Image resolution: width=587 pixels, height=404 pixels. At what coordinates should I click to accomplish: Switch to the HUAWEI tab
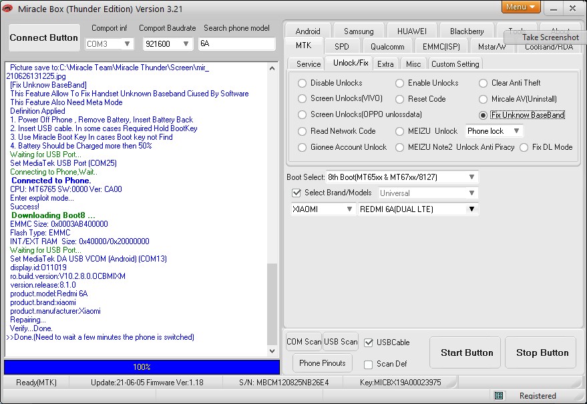click(x=412, y=31)
